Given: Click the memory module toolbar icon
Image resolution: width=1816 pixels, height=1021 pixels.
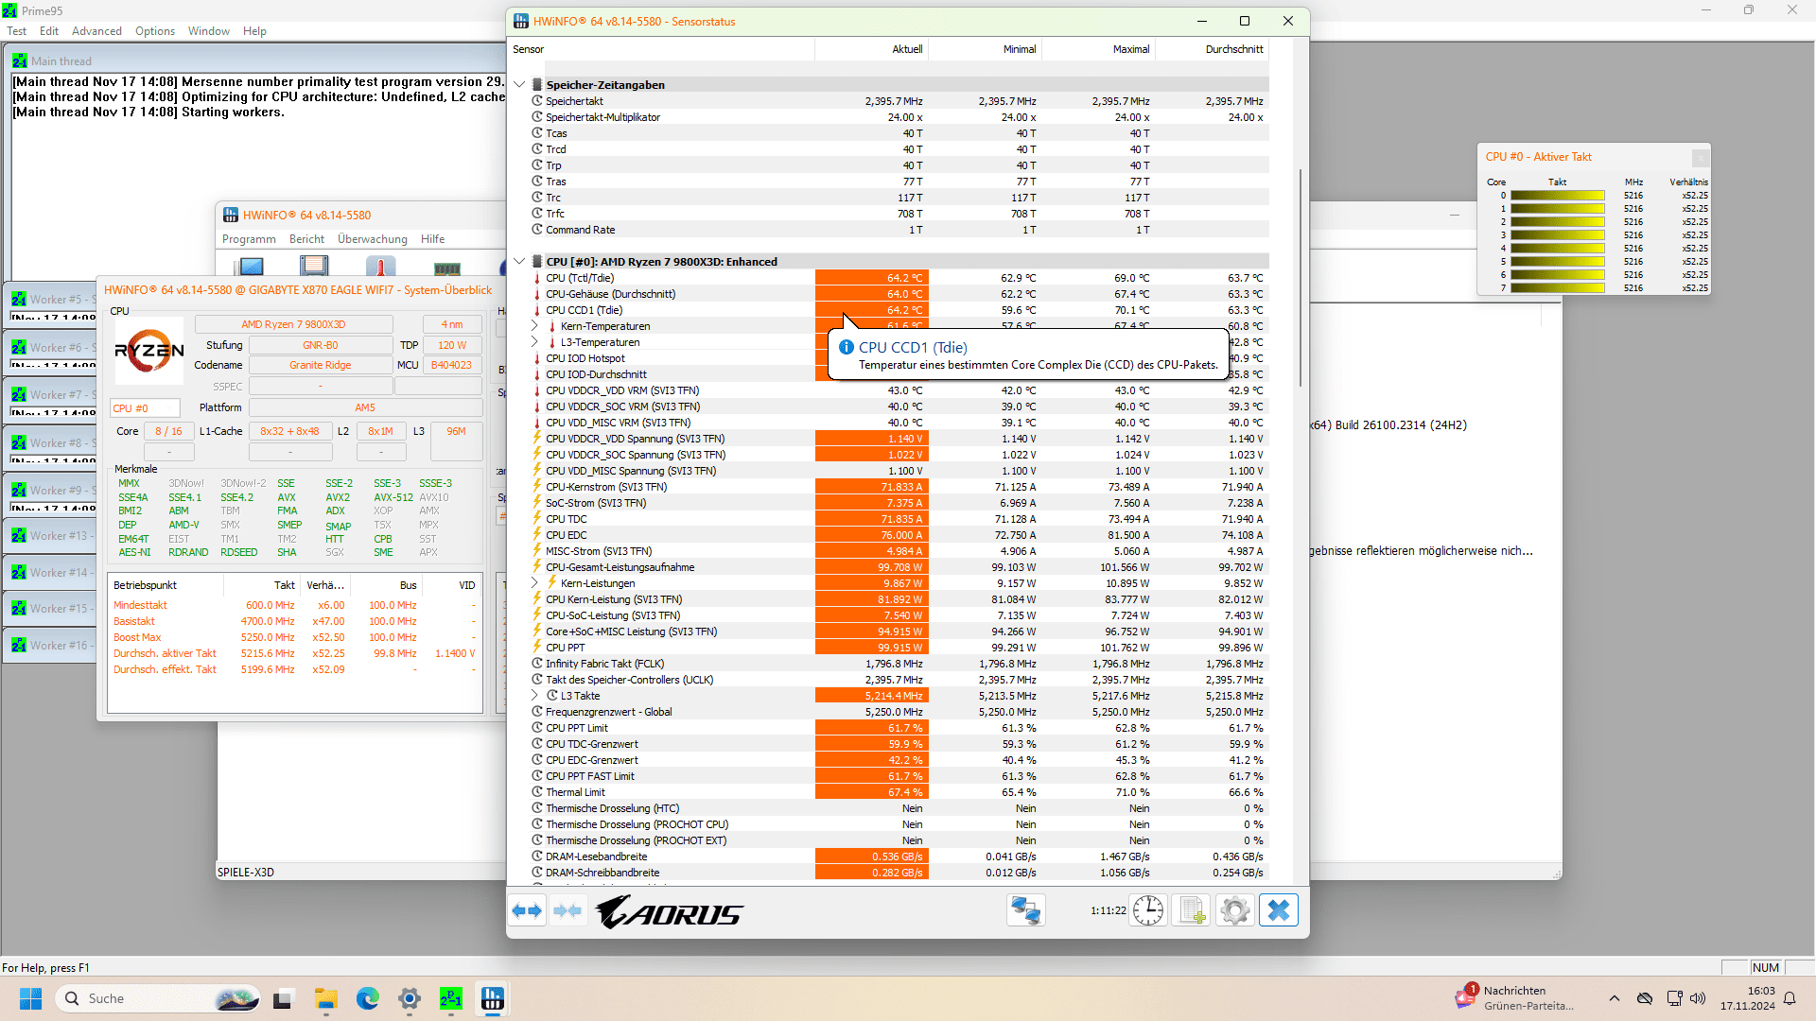Looking at the screenshot, I should point(446,268).
